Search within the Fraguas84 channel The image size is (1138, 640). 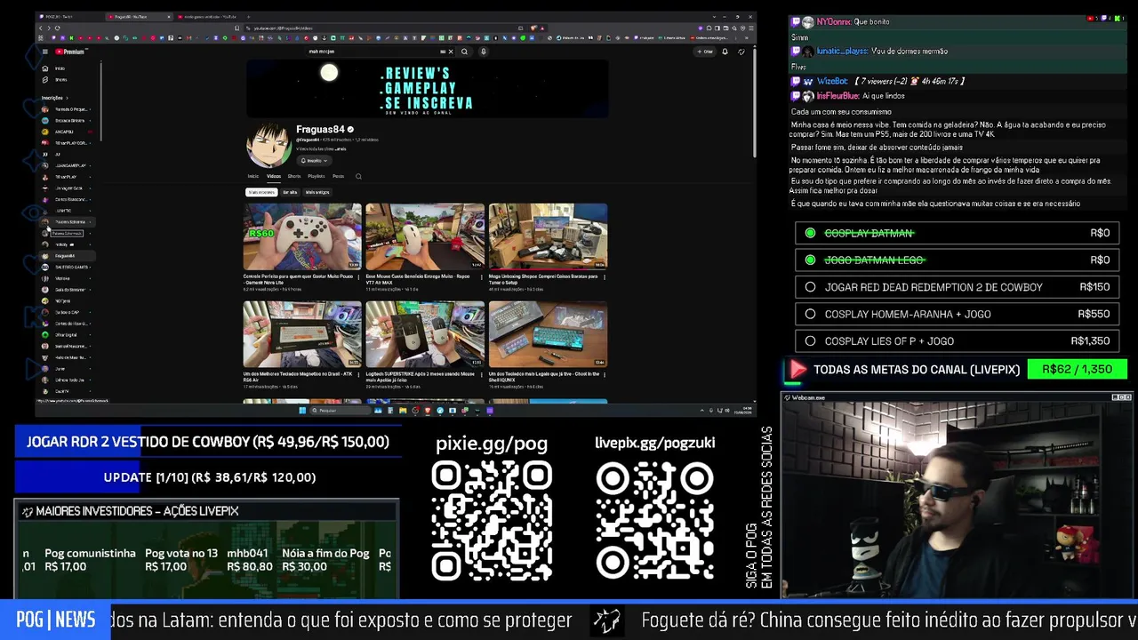[x=358, y=176]
